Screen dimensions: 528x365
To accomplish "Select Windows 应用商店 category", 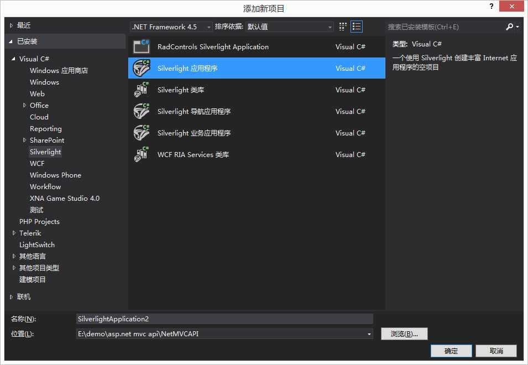I will pyautogui.click(x=59, y=70).
